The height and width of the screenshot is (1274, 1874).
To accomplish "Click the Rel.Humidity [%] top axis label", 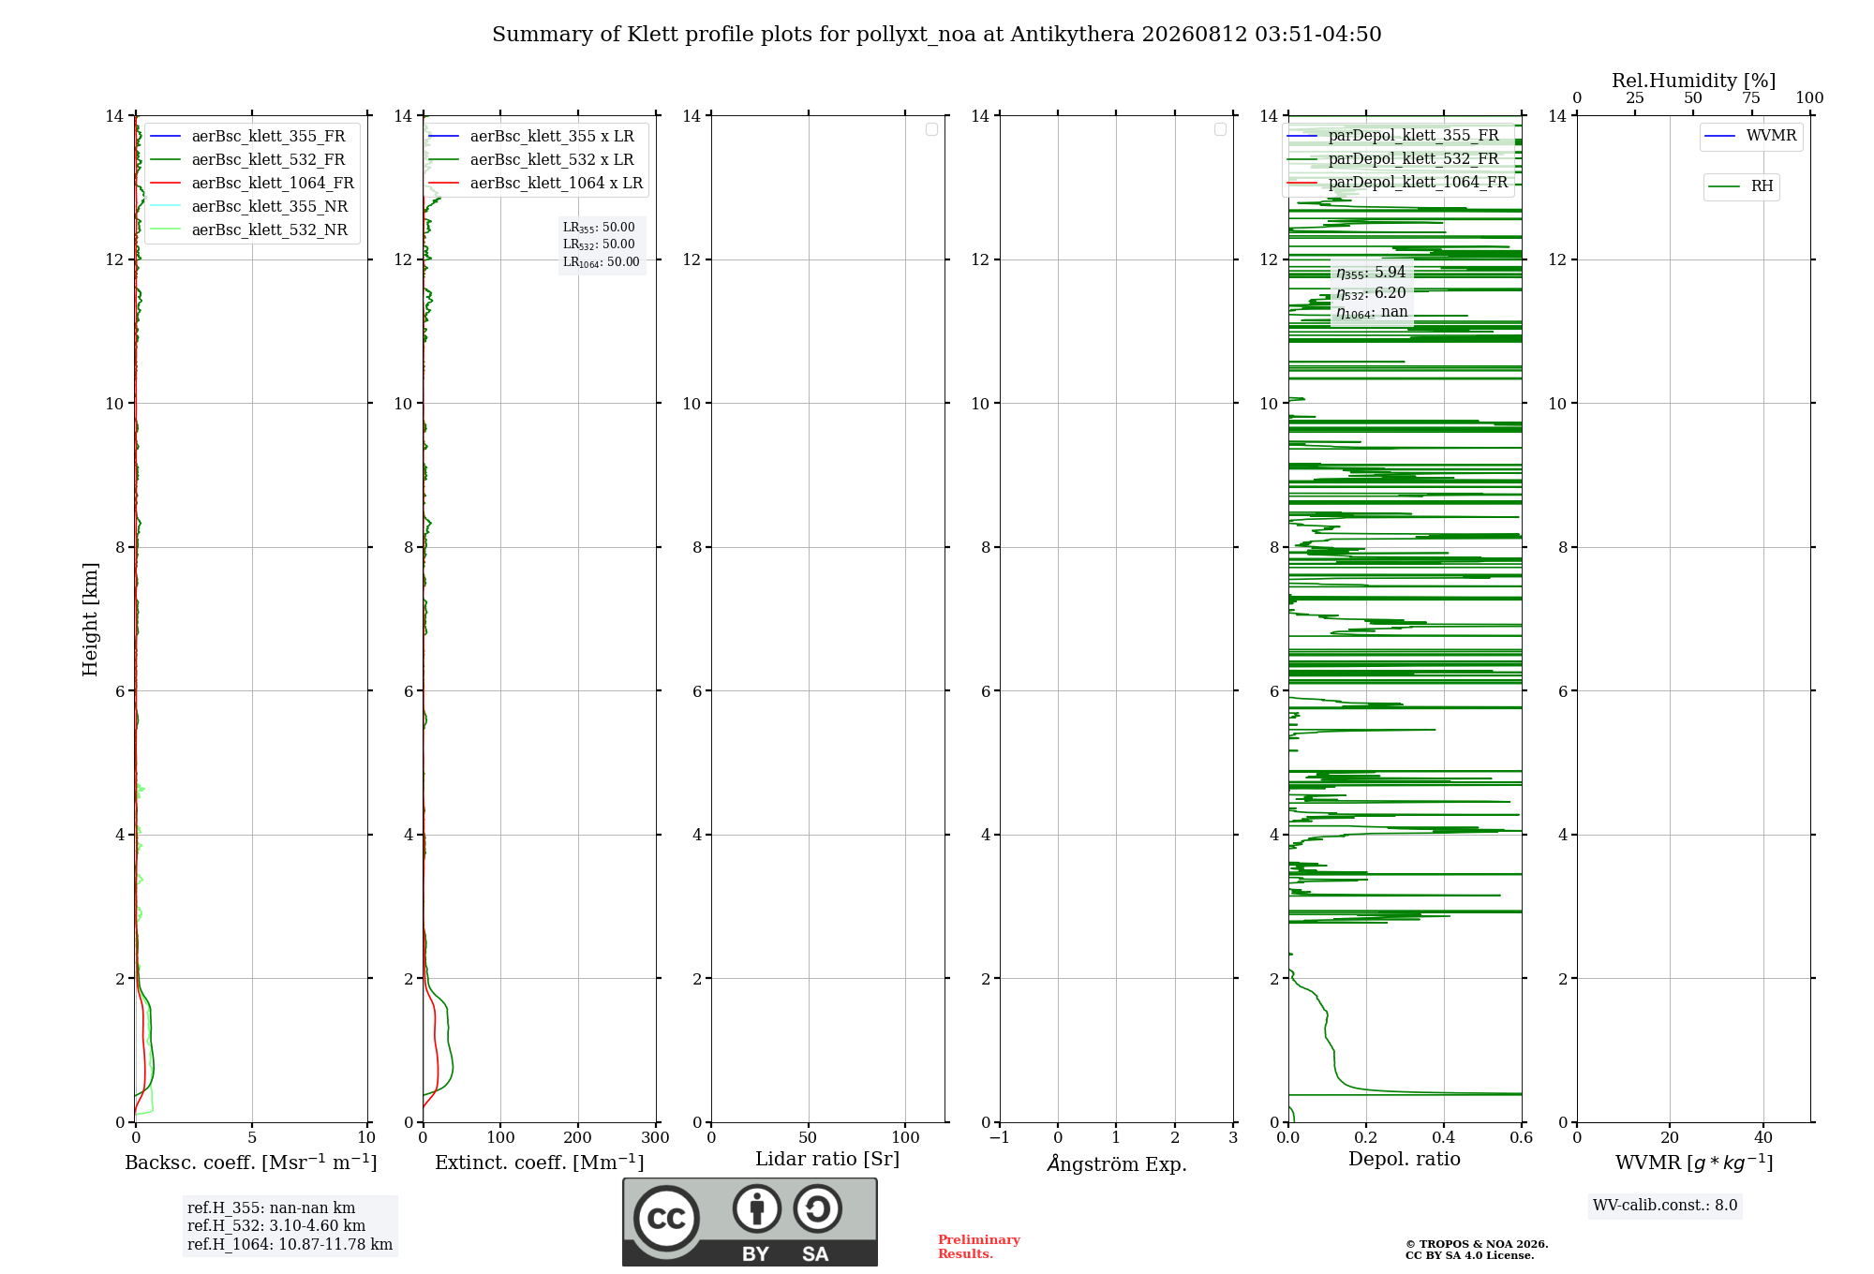I will 1694,81.
